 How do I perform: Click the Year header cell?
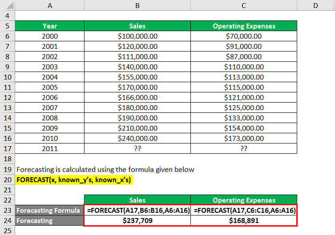click(x=49, y=26)
